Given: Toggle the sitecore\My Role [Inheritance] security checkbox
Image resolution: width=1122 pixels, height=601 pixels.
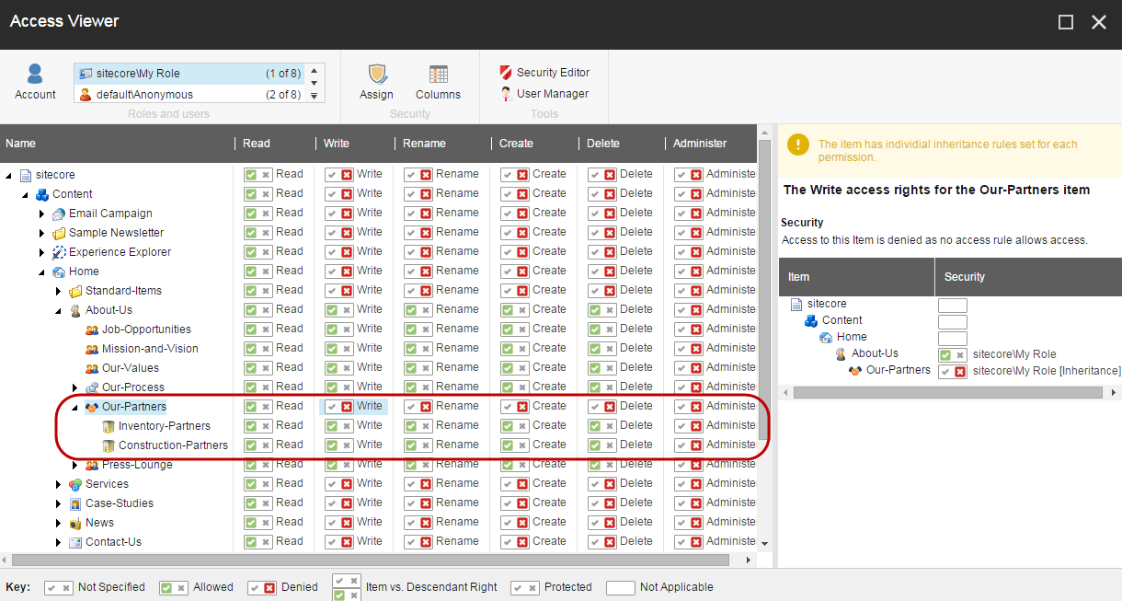Looking at the screenshot, I should click(951, 369).
